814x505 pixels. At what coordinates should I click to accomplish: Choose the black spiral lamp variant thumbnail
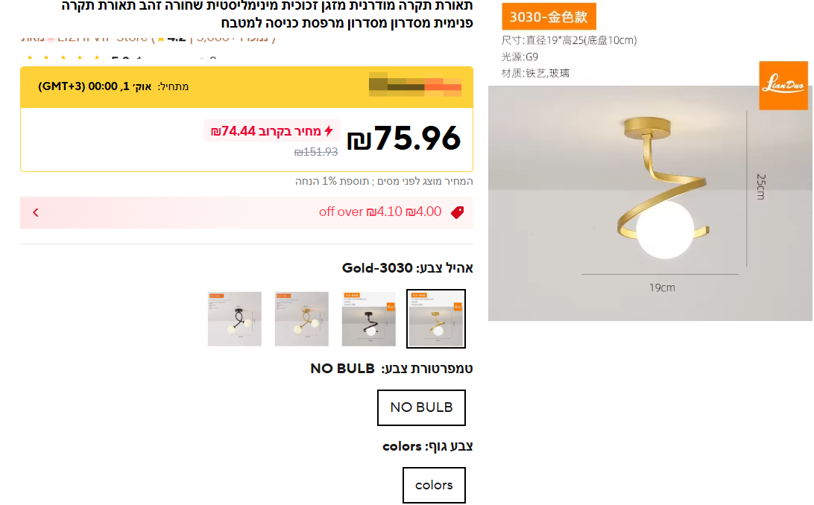point(369,319)
